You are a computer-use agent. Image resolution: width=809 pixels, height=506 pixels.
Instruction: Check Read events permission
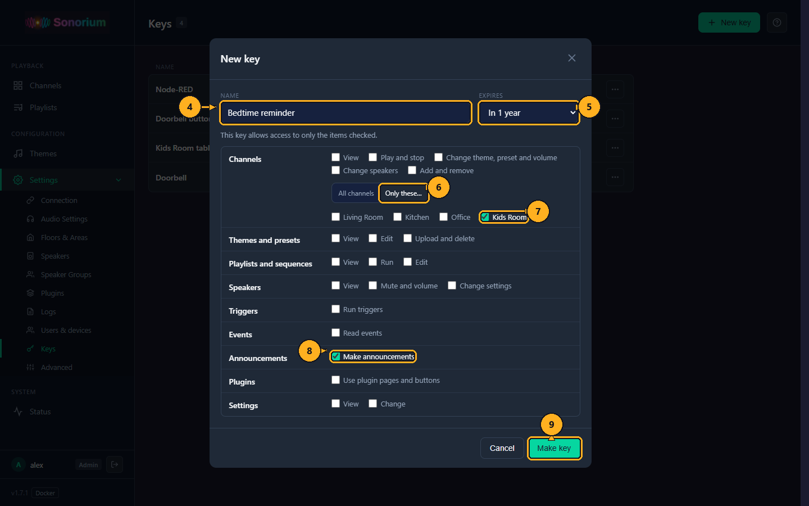click(335, 333)
